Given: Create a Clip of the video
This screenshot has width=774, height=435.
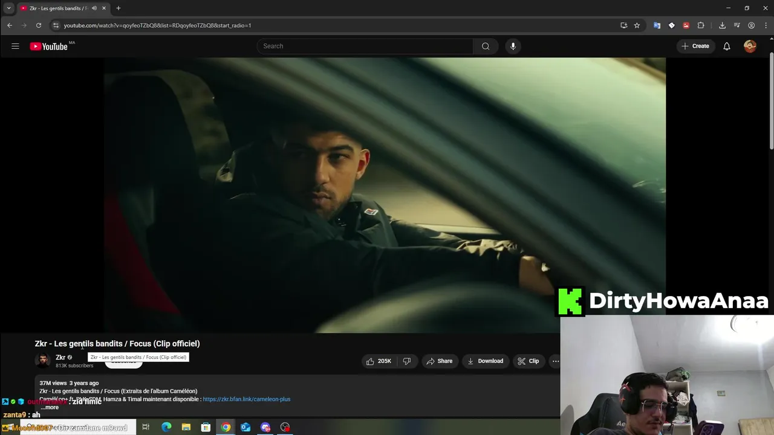Looking at the screenshot, I should [528, 361].
